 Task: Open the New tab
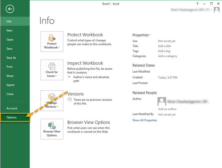(15, 30)
